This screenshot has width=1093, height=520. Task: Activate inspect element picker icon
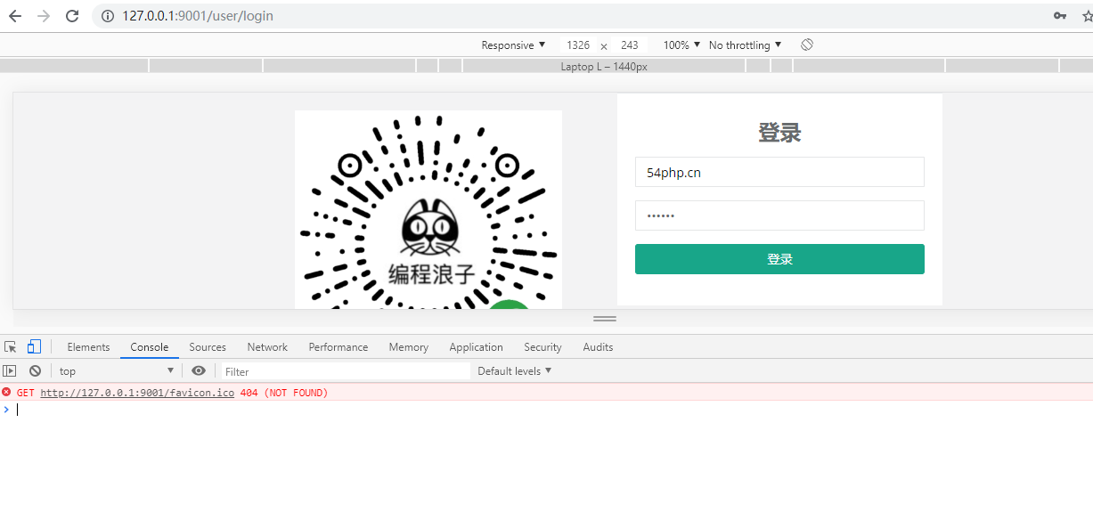coord(11,347)
